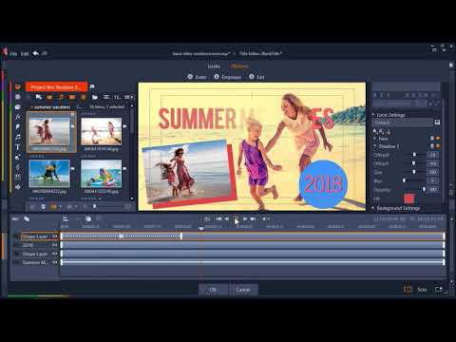The width and height of the screenshot is (456, 342).
Task: Select the two children running thumbnail
Action: point(102,132)
